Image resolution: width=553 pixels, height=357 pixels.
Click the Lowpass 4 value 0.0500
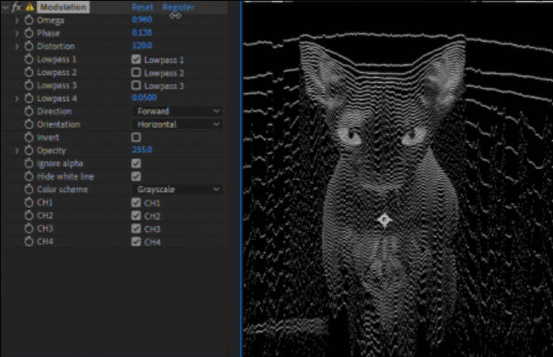pos(144,98)
